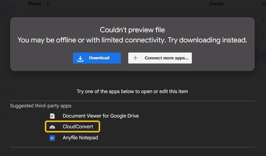Click the Owner column header
266x156 pixels.
click(x=217, y=4)
